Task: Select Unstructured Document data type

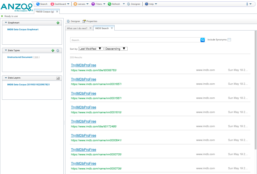Action: 20,57
